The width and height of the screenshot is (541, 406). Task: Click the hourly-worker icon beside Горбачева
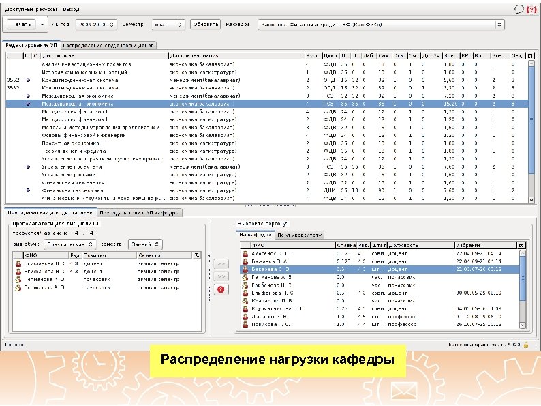(x=245, y=285)
